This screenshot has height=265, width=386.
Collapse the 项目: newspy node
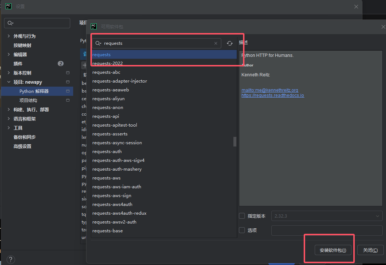(8, 82)
